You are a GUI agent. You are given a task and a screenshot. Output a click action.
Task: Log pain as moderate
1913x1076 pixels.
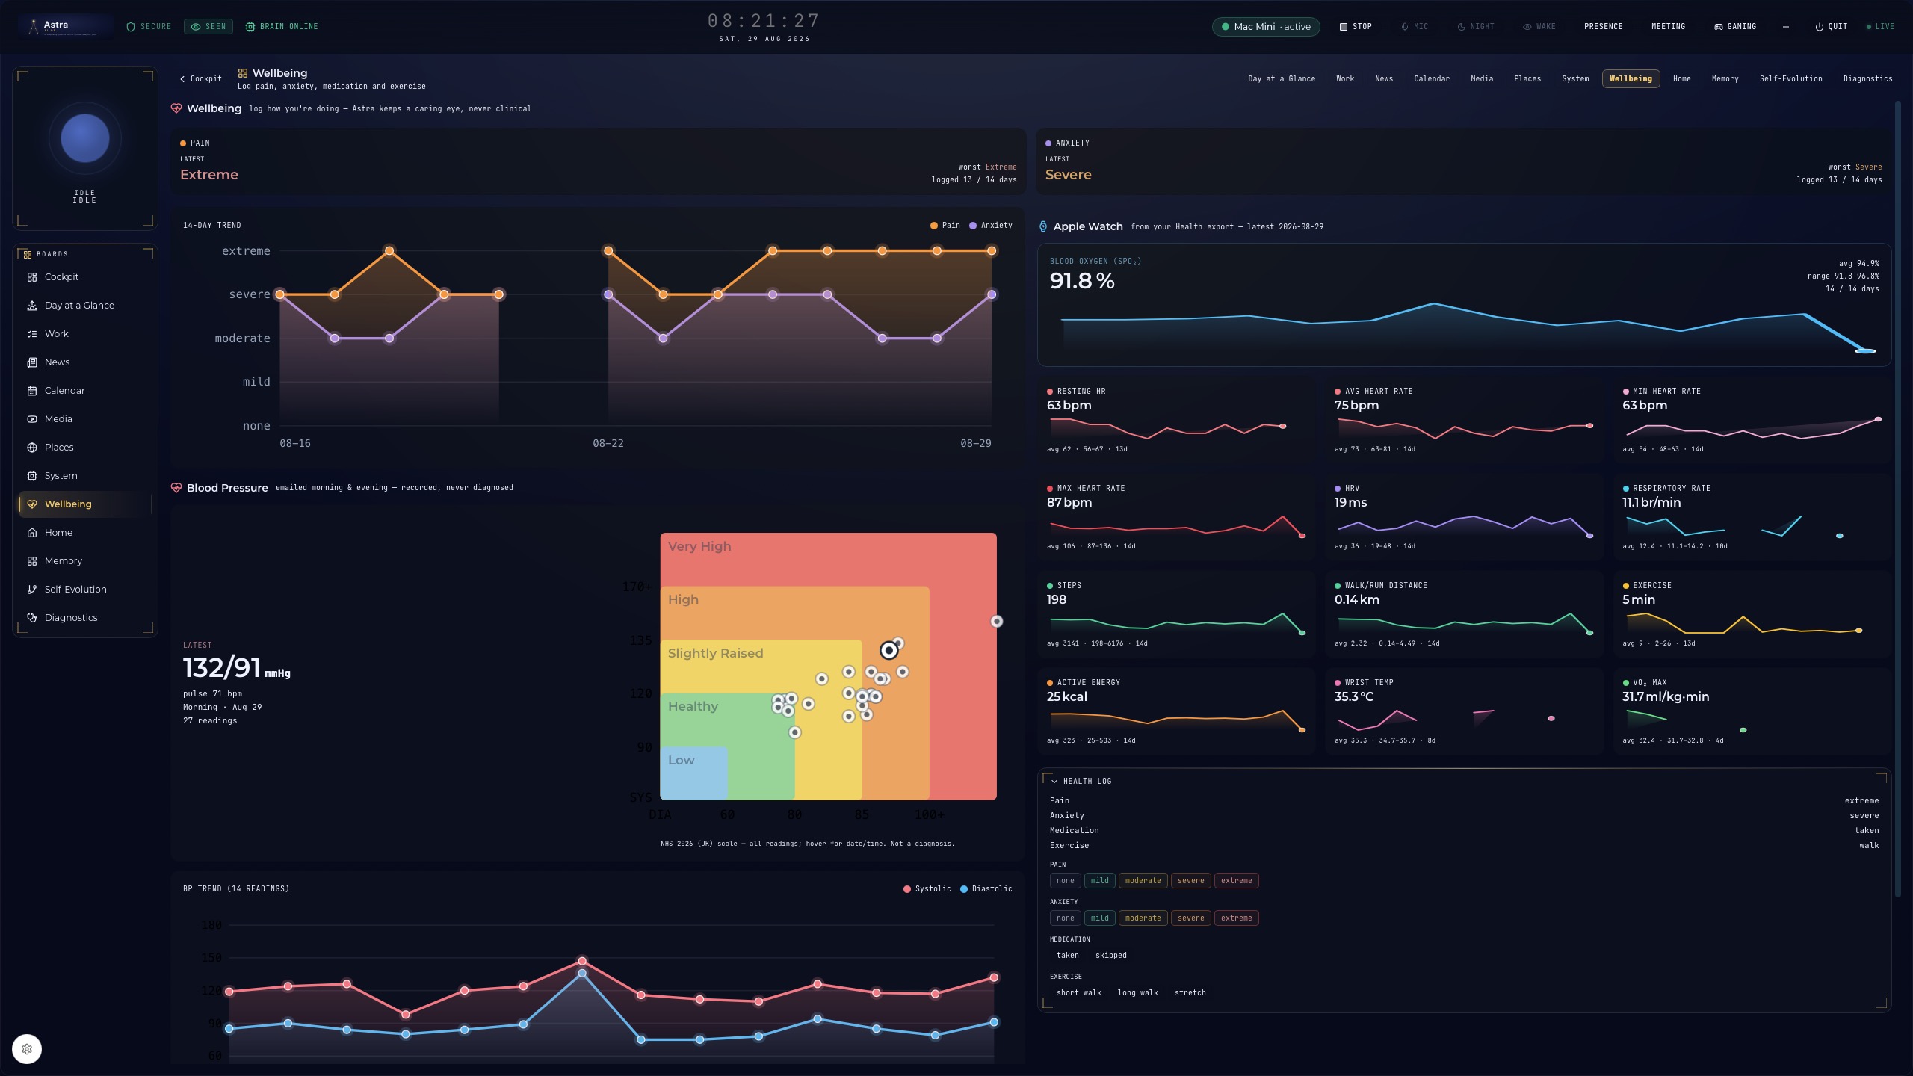tap(1143, 881)
